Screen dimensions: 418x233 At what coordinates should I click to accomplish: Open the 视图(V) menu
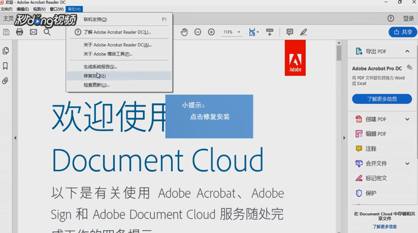39,9
